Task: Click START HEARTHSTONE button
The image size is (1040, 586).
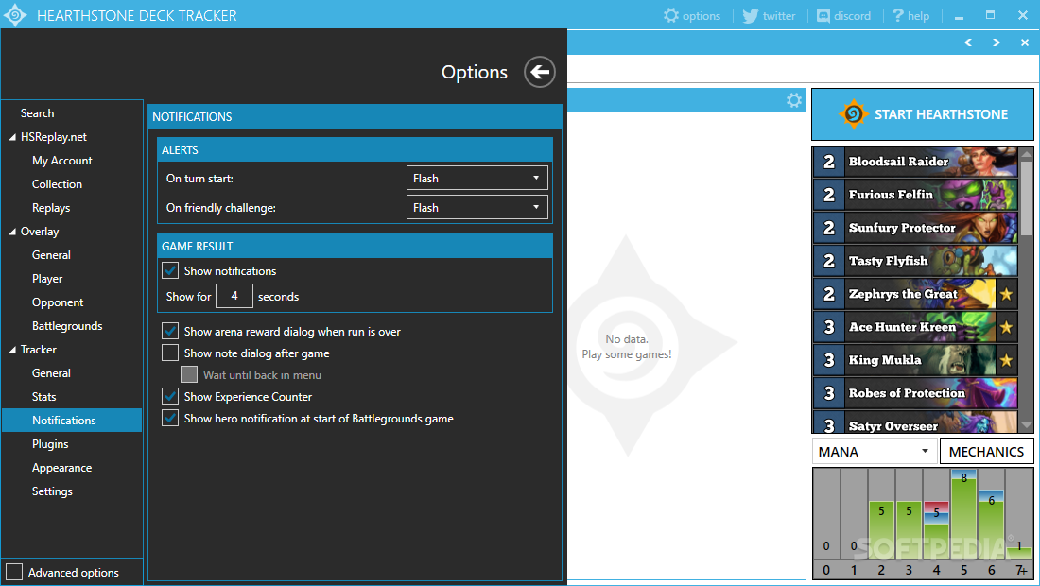Action: click(x=923, y=114)
